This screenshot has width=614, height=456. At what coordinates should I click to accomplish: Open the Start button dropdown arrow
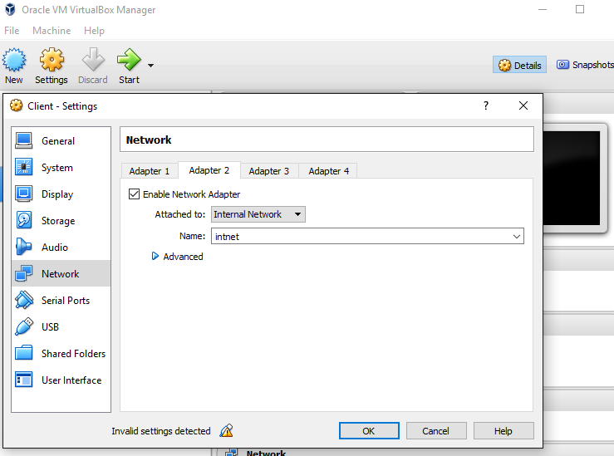150,66
